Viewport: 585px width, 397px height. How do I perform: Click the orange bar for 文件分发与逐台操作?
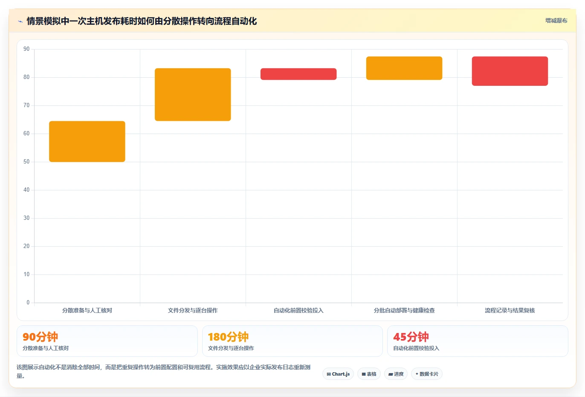point(193,94)
